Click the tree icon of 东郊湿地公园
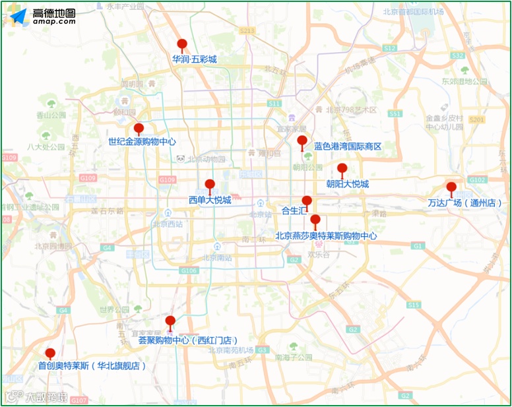512x407 pixels. [464, 70]
